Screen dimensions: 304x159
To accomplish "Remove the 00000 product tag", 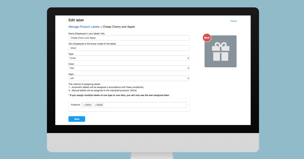I will 95,105.
